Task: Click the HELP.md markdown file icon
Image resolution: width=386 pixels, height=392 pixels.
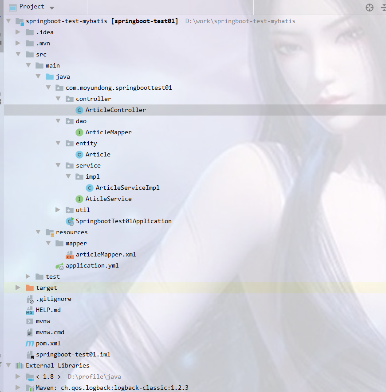Action: (30, 310)
